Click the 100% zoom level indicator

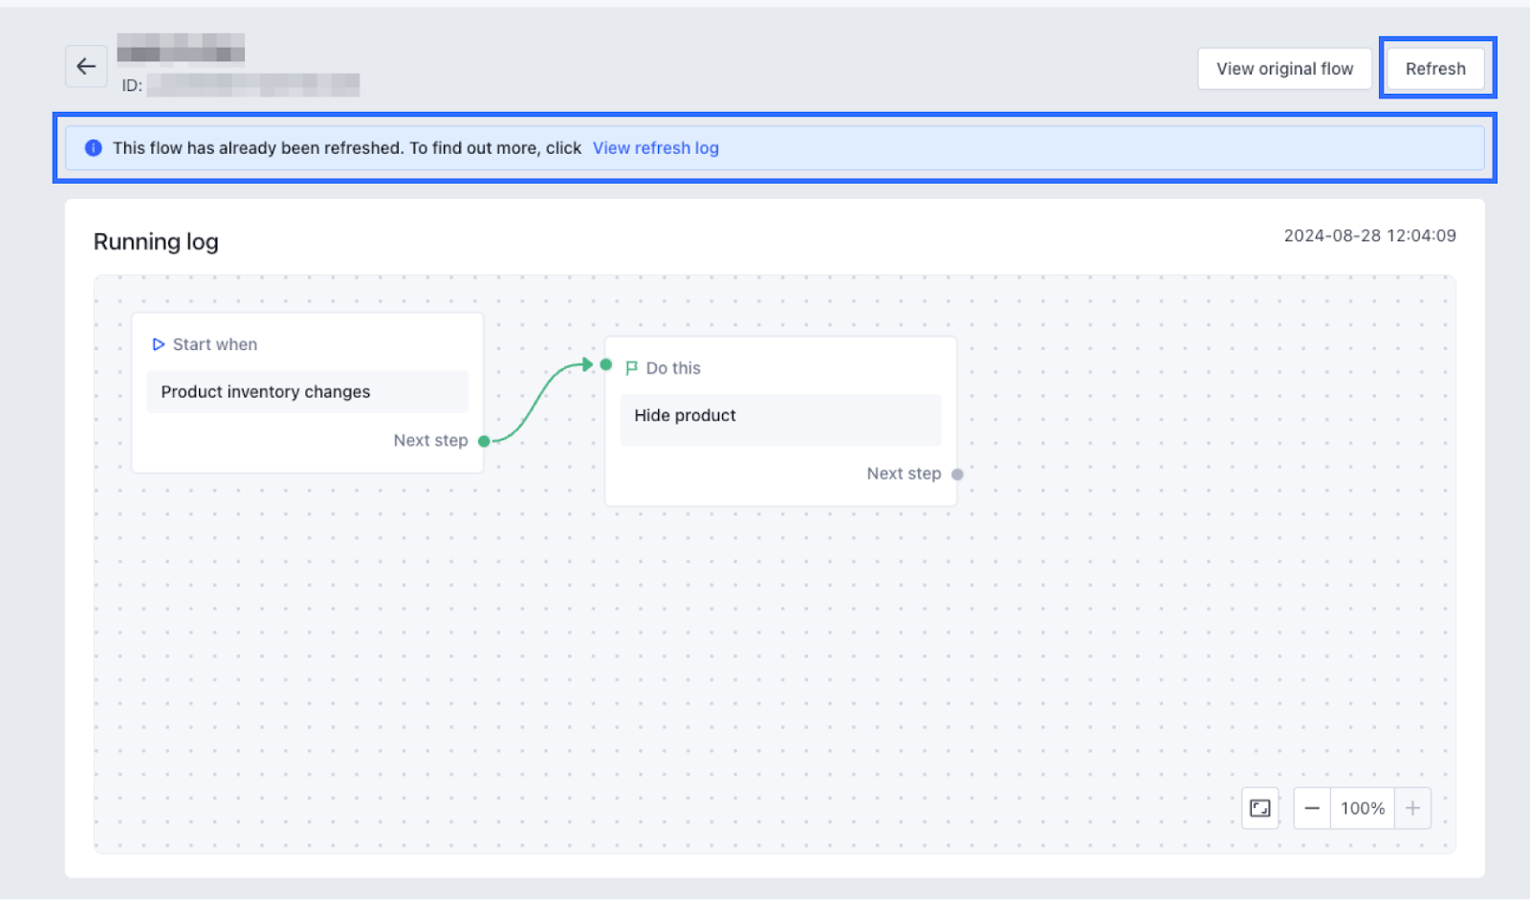1362,808
